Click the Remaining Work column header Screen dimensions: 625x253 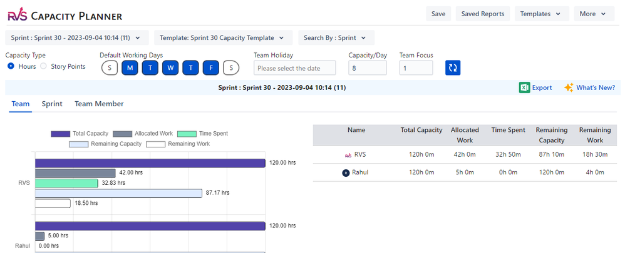(595, 136)
